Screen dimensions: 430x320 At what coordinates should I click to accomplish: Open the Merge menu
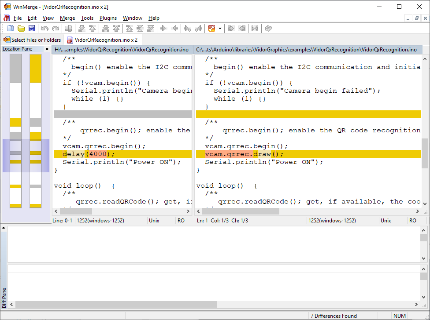tap(67, 18)
